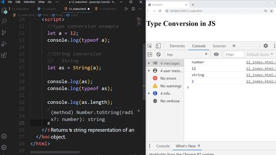Open the source link for the 12 log
The height and width of the screenshot is (155, 276).
261,68
